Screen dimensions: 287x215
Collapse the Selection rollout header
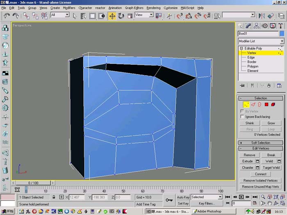[261, 98]
